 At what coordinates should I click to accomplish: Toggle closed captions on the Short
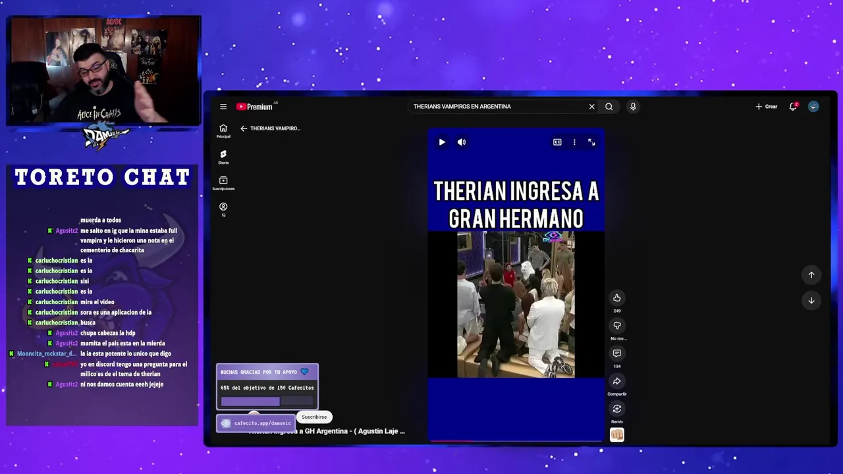click(557, 142)
